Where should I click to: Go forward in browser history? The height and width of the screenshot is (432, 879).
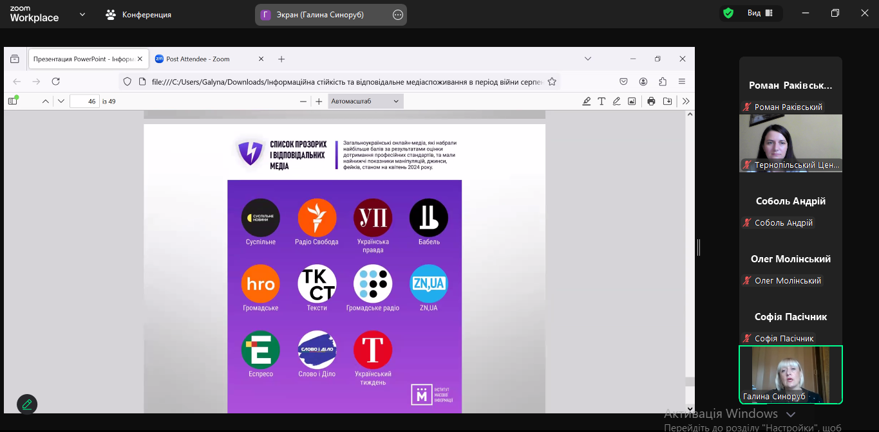tap(36, 82)
